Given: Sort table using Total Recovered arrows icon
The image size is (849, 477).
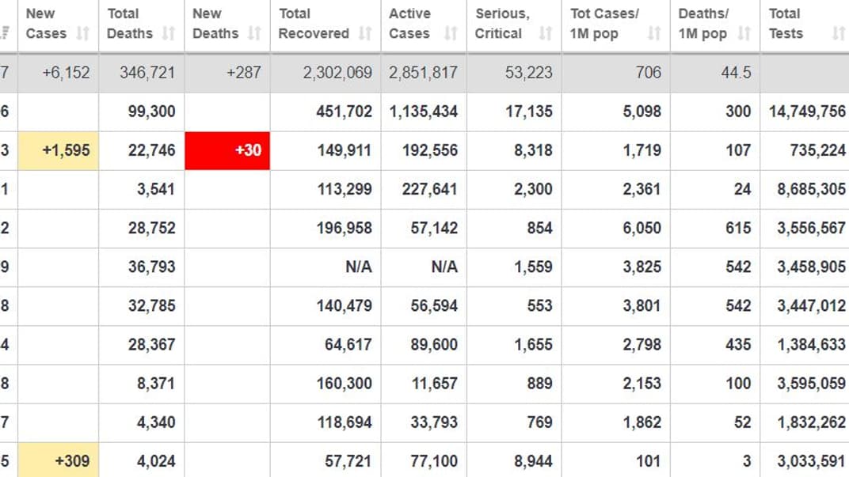Looking at the screenshot, I should tap(365, 33).
